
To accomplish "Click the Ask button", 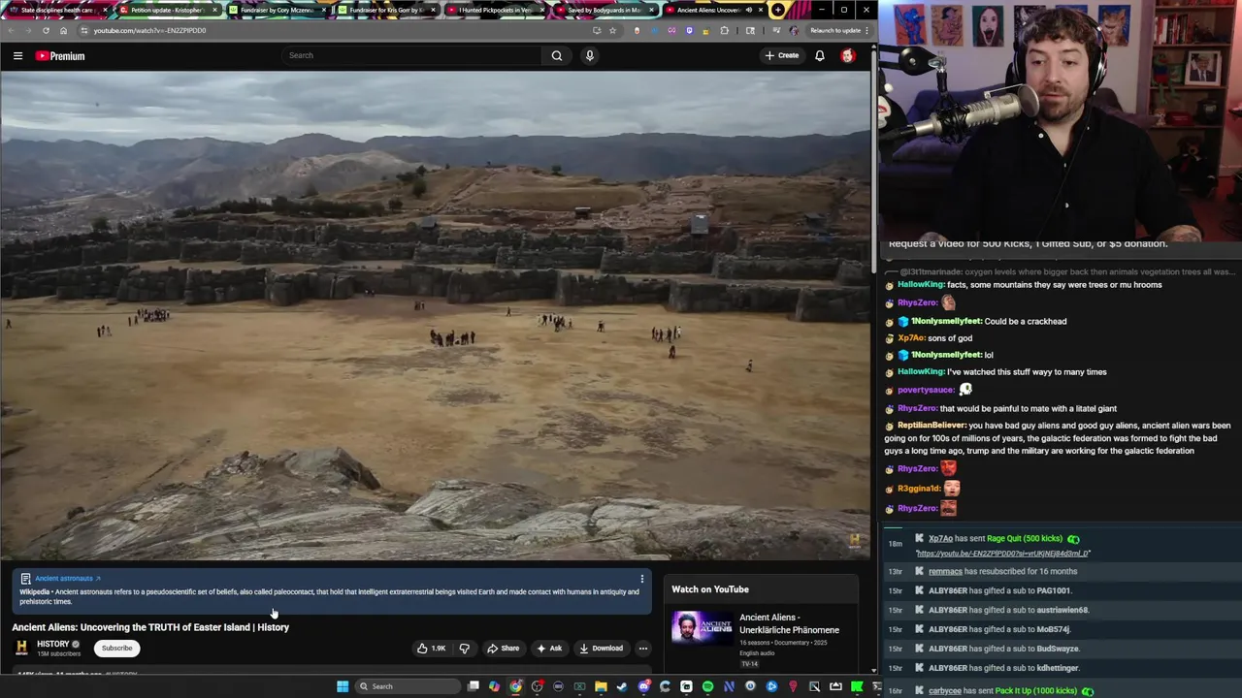I will click(549, 649).
